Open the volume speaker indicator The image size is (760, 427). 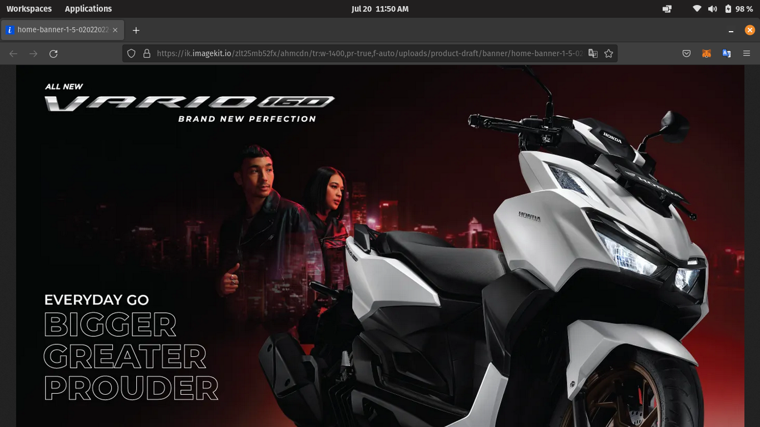(712, 9)
